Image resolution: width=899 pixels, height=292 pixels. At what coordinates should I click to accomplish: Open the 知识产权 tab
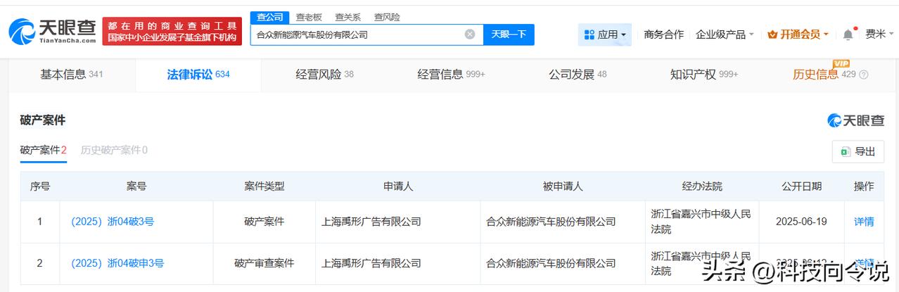click(x=704, y=75)
